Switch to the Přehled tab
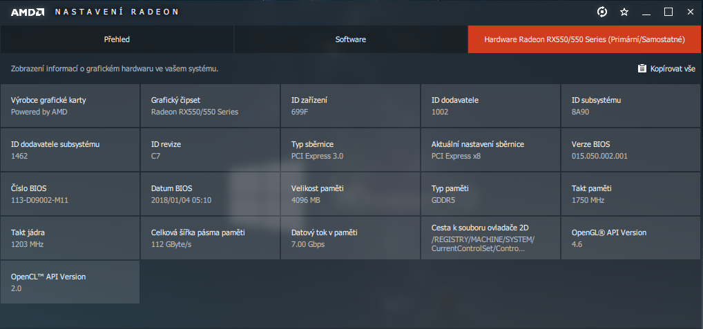The height and width of the screenshot is (329, 703). (117, 39)
